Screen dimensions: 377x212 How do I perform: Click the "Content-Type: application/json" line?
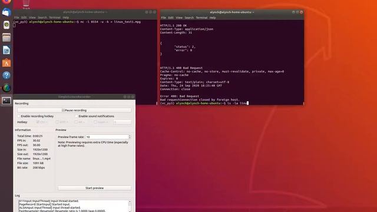coord(187,29)
